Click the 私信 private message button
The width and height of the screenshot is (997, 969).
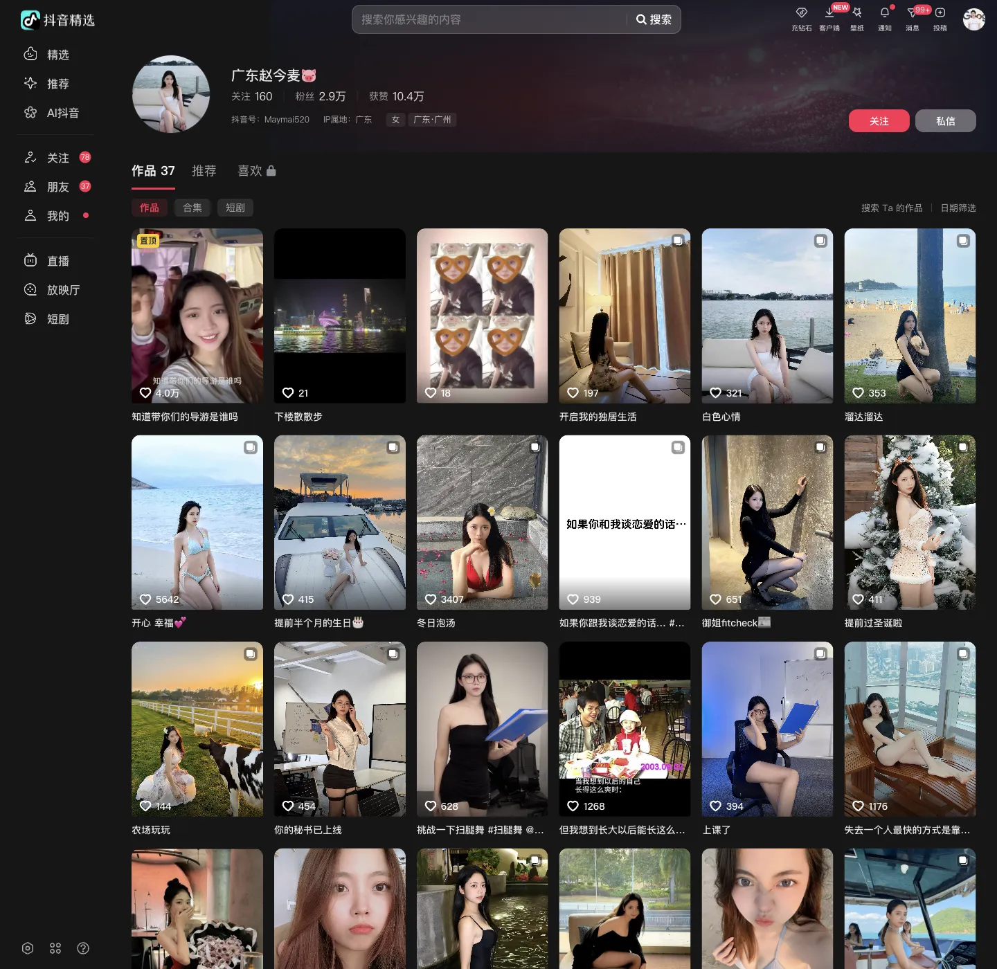946,121
